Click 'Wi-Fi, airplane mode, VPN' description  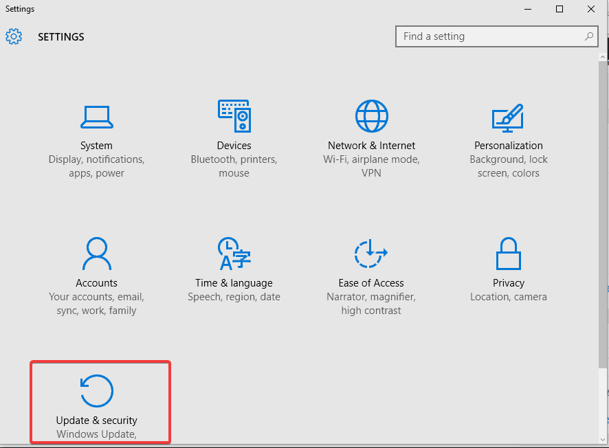click(371, 166)
